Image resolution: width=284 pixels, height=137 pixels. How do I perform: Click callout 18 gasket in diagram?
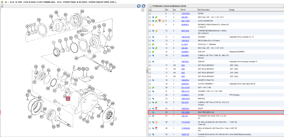click(x=39, y=20)
